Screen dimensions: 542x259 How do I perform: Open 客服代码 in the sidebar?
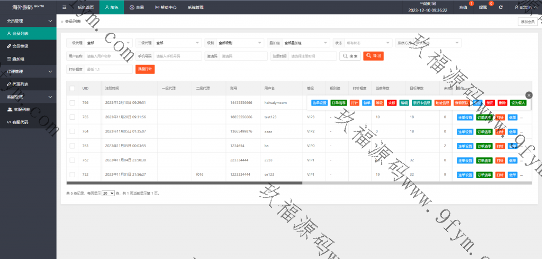[21, 122]
